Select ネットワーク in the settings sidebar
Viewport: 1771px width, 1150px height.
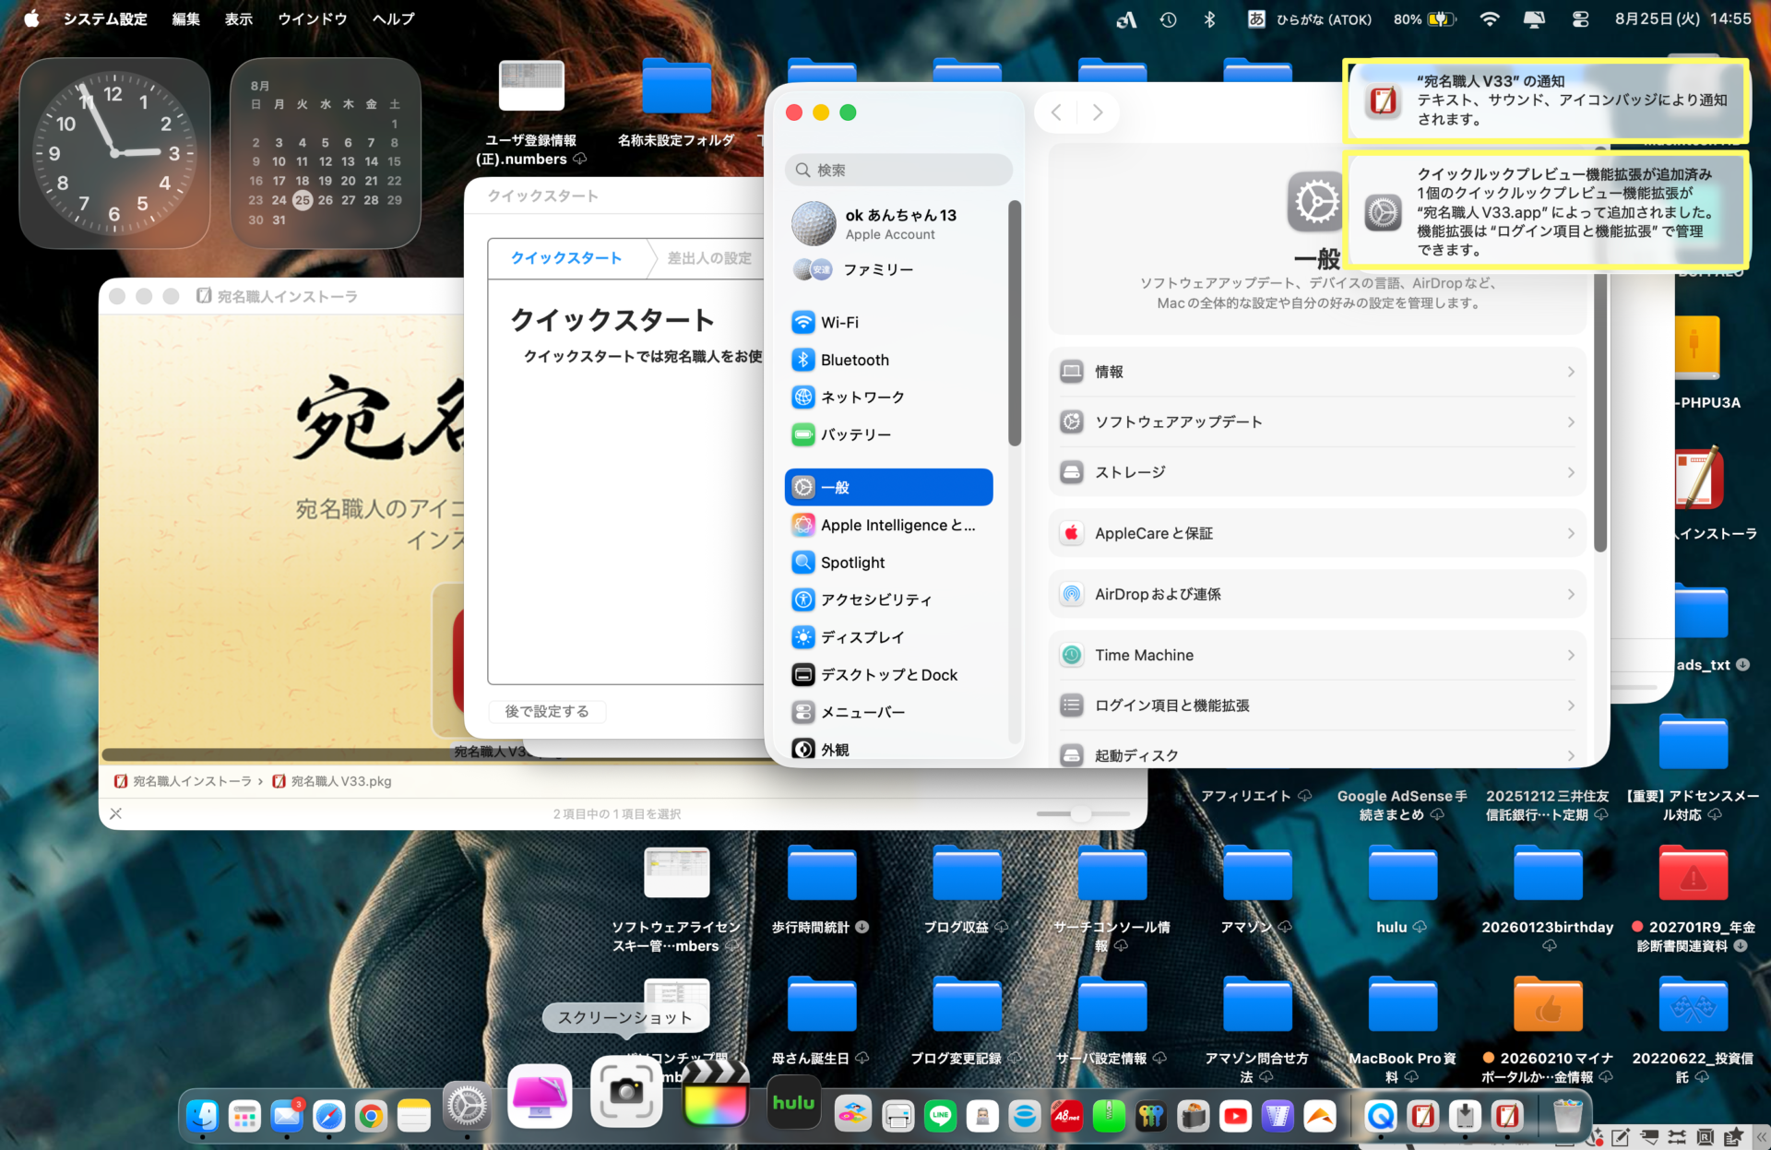[888, 397]
